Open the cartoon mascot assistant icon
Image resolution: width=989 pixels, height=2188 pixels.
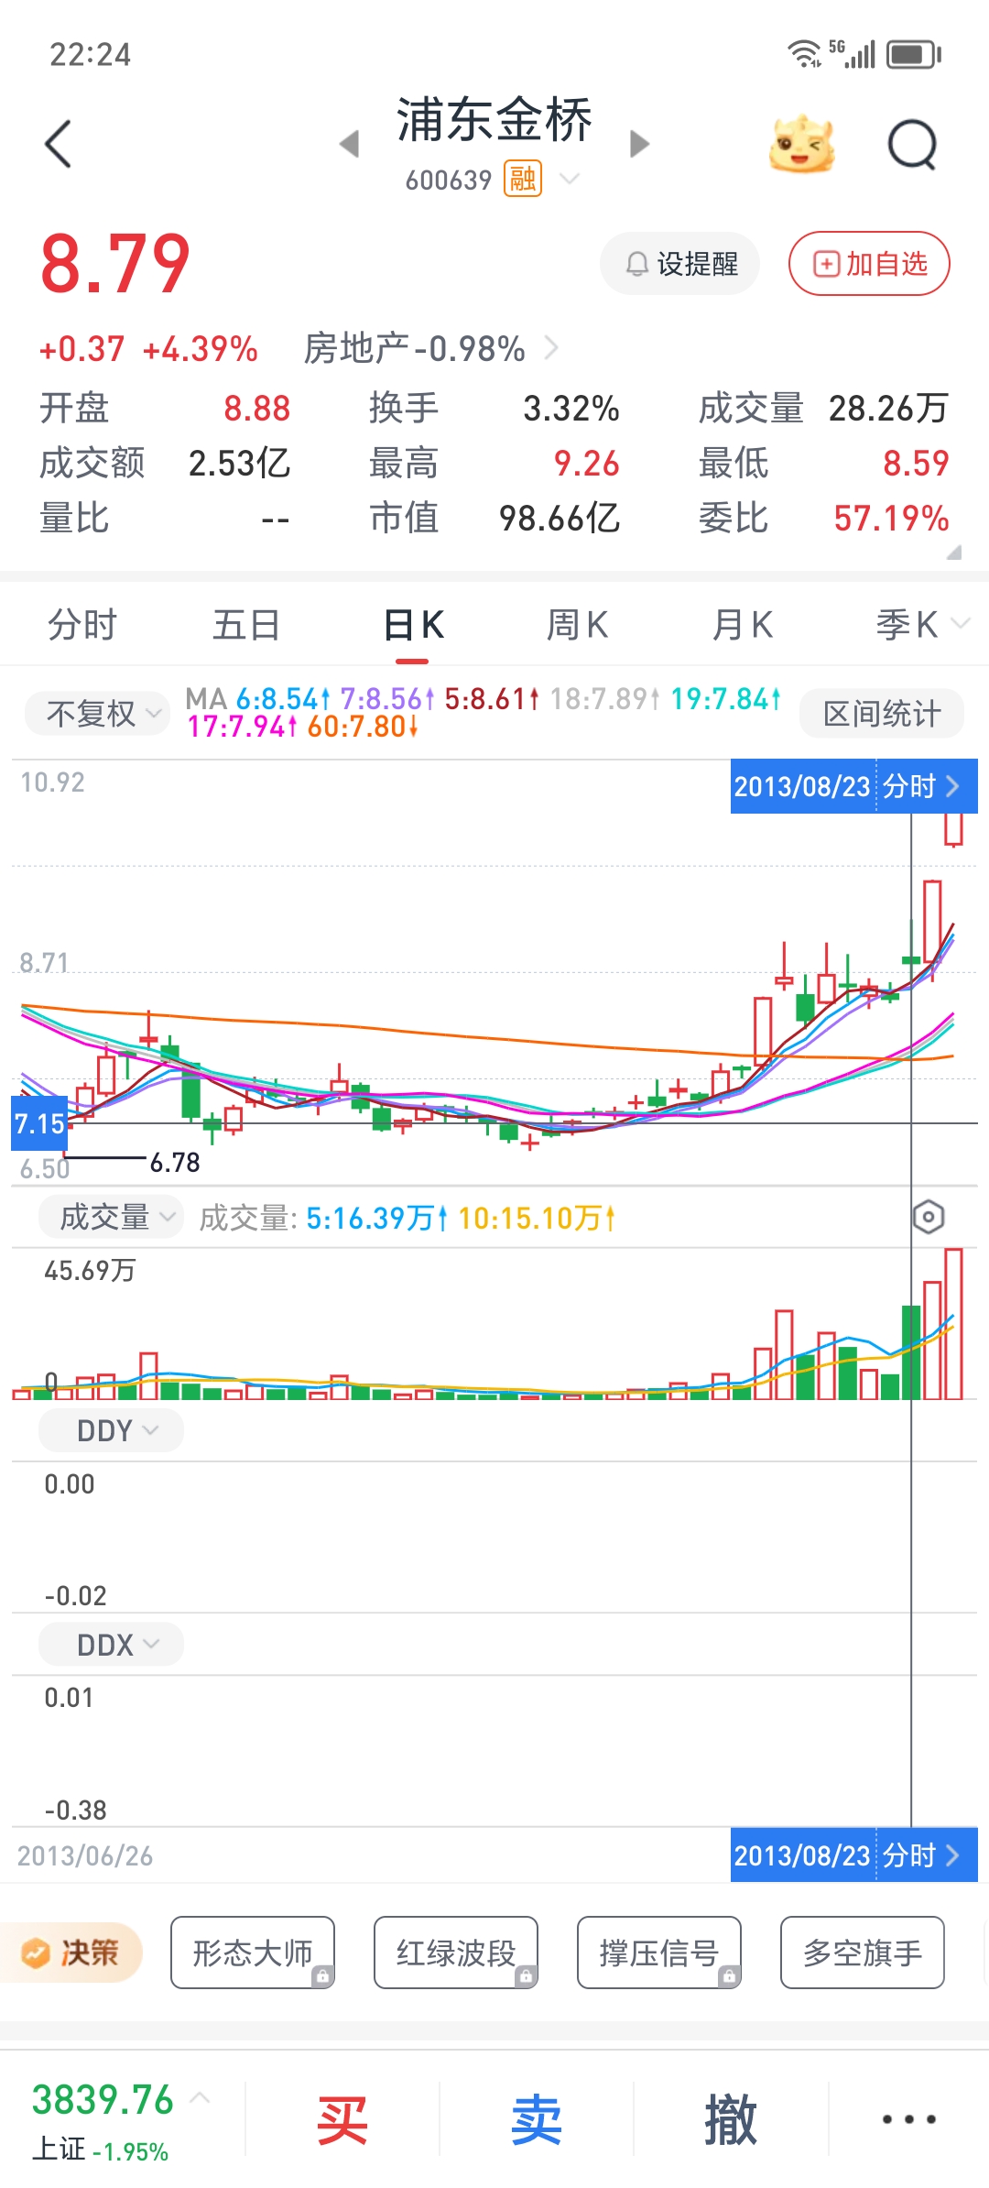801,144
